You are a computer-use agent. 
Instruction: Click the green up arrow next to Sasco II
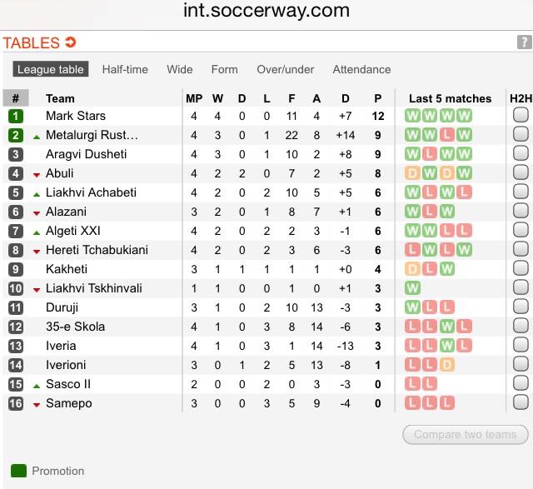click(37, 386)
